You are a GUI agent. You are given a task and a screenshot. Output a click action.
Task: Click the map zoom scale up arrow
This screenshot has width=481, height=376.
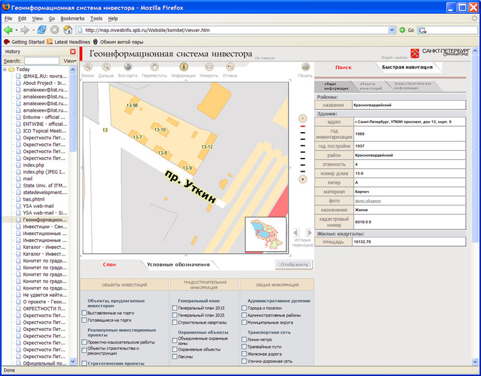pyautogui.click(x=303, y=118)
